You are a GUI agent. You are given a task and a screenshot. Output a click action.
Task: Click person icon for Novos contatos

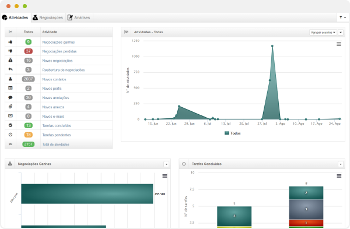(x=10, y=79)
